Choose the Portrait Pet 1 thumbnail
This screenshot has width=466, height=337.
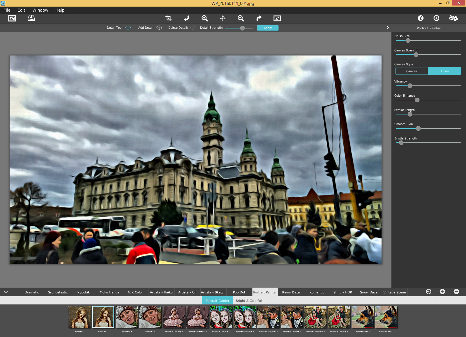pyautogui.click(x=363, y=317)
